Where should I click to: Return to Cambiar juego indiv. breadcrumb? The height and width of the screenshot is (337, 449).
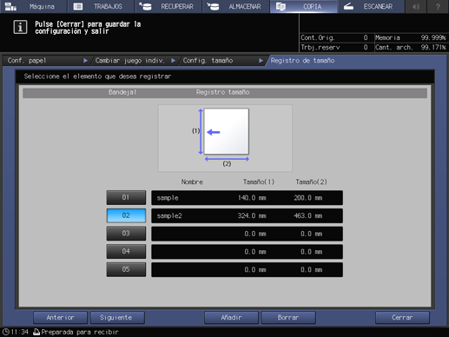[x=135, y=61]
